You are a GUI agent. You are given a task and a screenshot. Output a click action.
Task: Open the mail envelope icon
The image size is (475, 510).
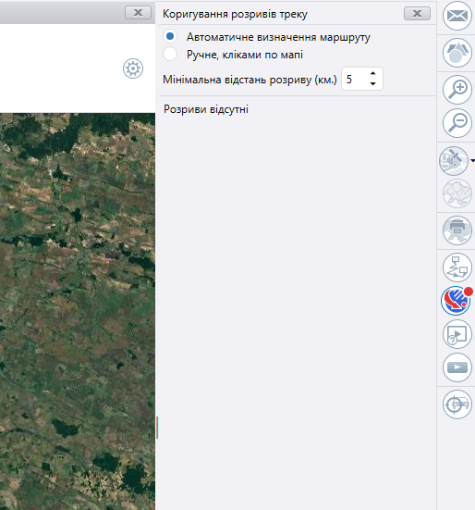point(457,16)
